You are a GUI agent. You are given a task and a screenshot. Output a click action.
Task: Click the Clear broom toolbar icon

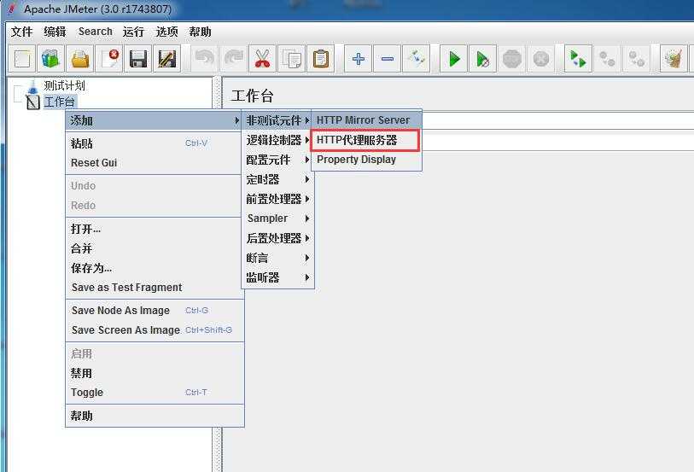coord(674,58)
